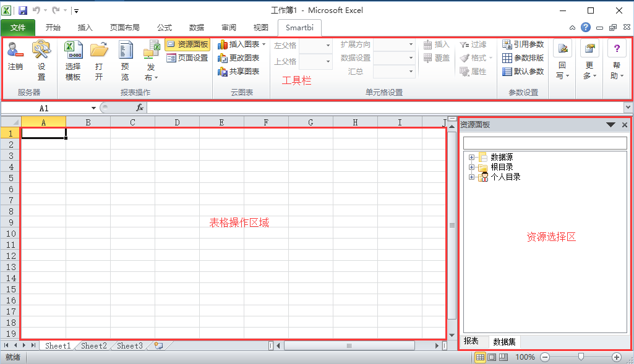The width and height of the screenshot is (634, 364).
Task: Expand the 根目录 tree node
Action: 471,167
